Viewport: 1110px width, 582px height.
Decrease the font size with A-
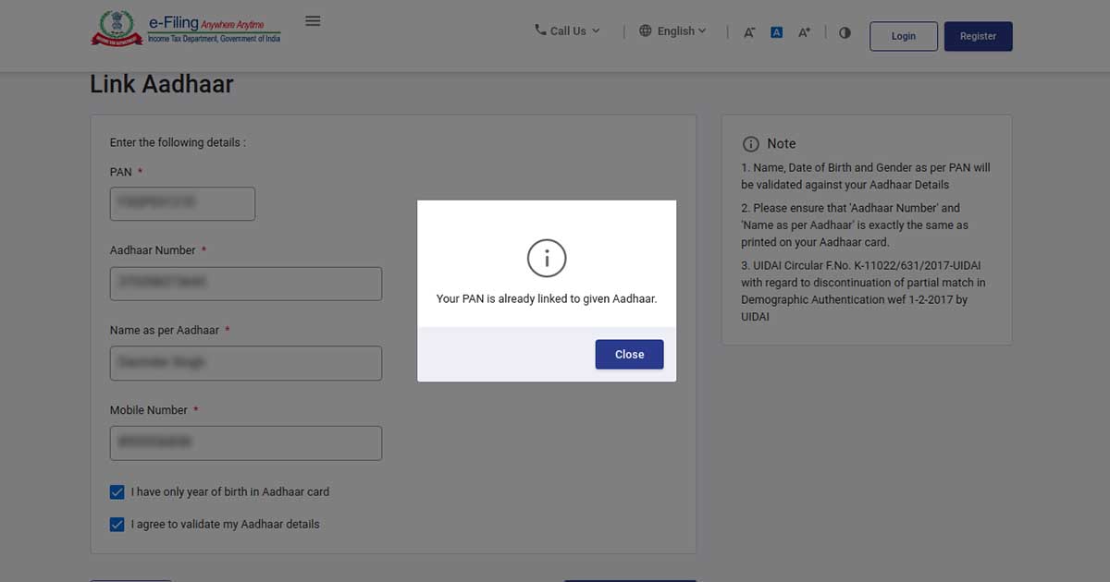click(x=749, y=32)
